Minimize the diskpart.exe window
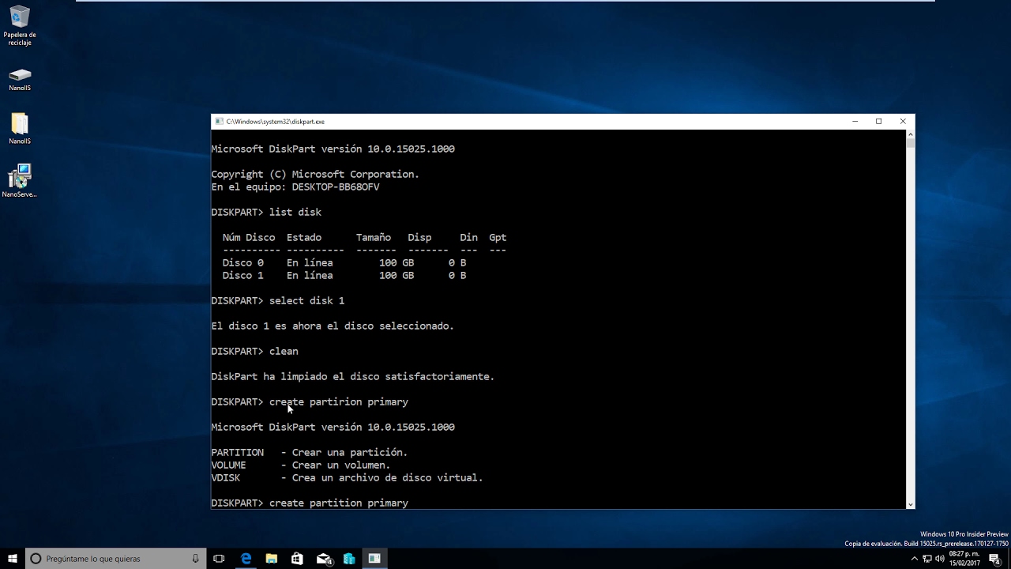This screenshot has width=1011, height=569. point(855,122)
